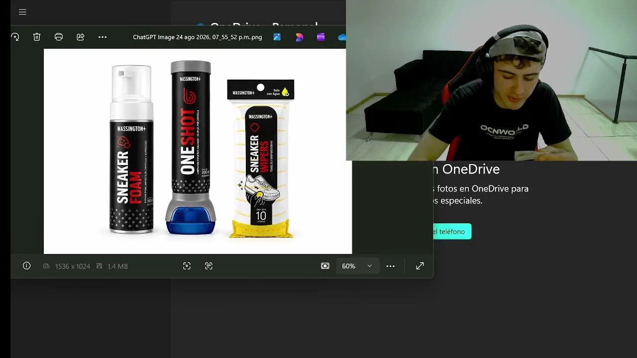Rotate the image with the rotate icon
This screenshot has width=637, height=358.
pyautogui.click(x=15, y=37)
